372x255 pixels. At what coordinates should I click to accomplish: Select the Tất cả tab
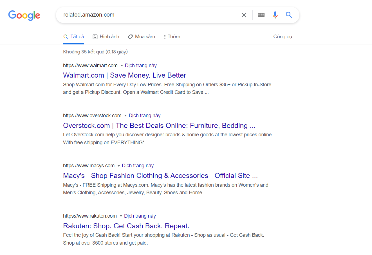(73, 37)
